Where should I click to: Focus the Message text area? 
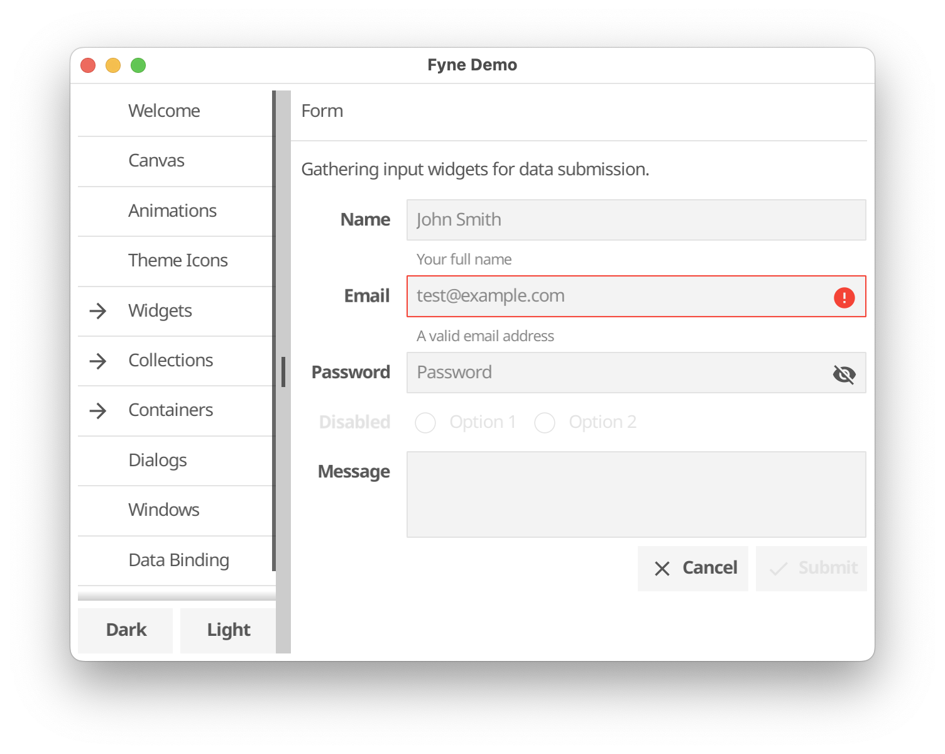[636, 494]
